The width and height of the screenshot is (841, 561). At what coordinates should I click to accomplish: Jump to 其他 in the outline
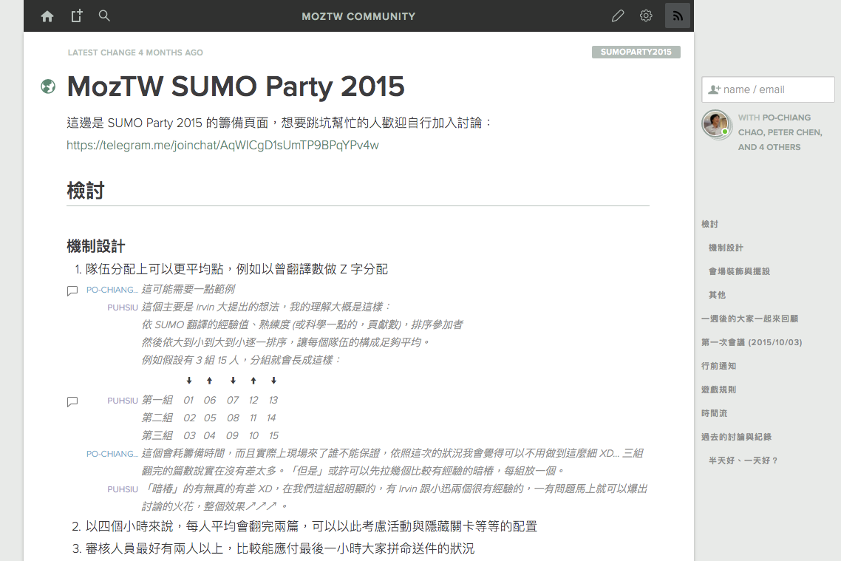[717, 295]
